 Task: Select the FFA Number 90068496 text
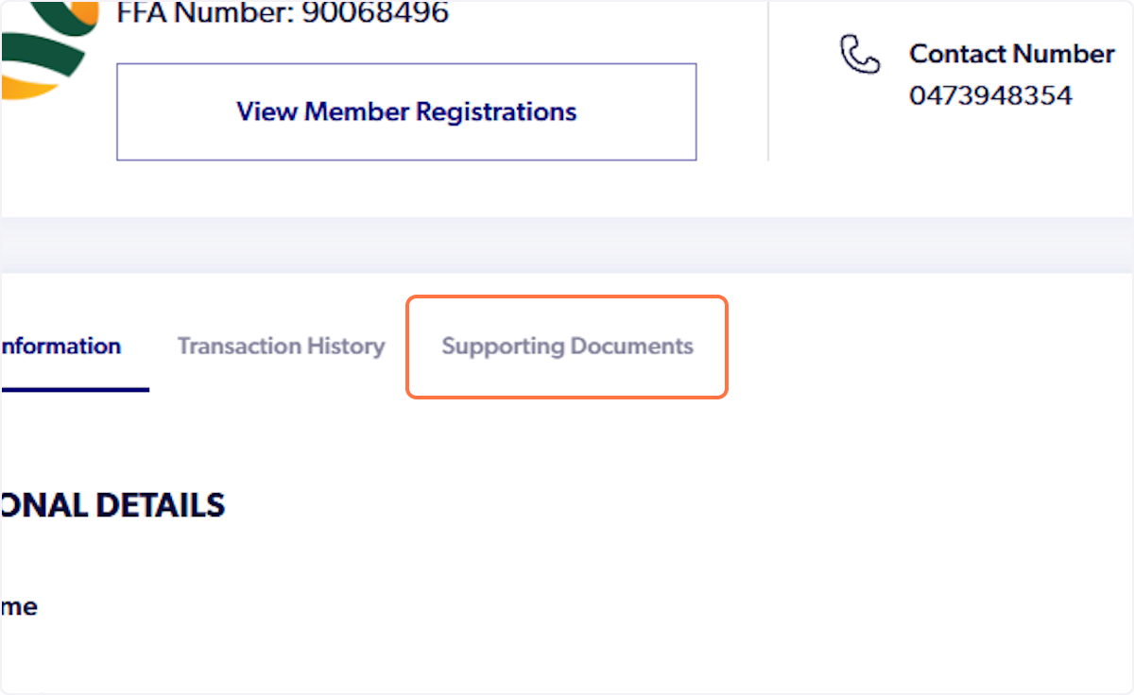pos(282,14)
